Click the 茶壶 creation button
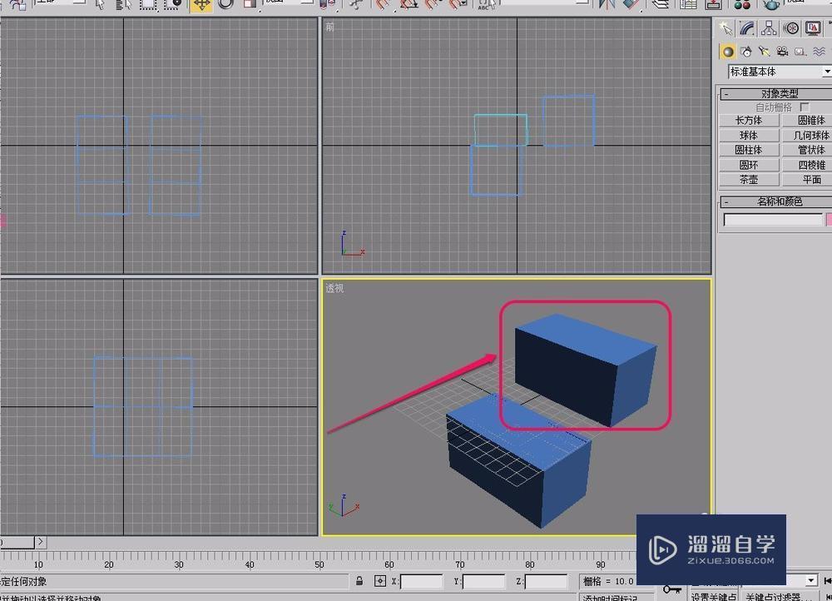This screenshot has height=601, width=832. pyautogui.click(x=749, y=179)
